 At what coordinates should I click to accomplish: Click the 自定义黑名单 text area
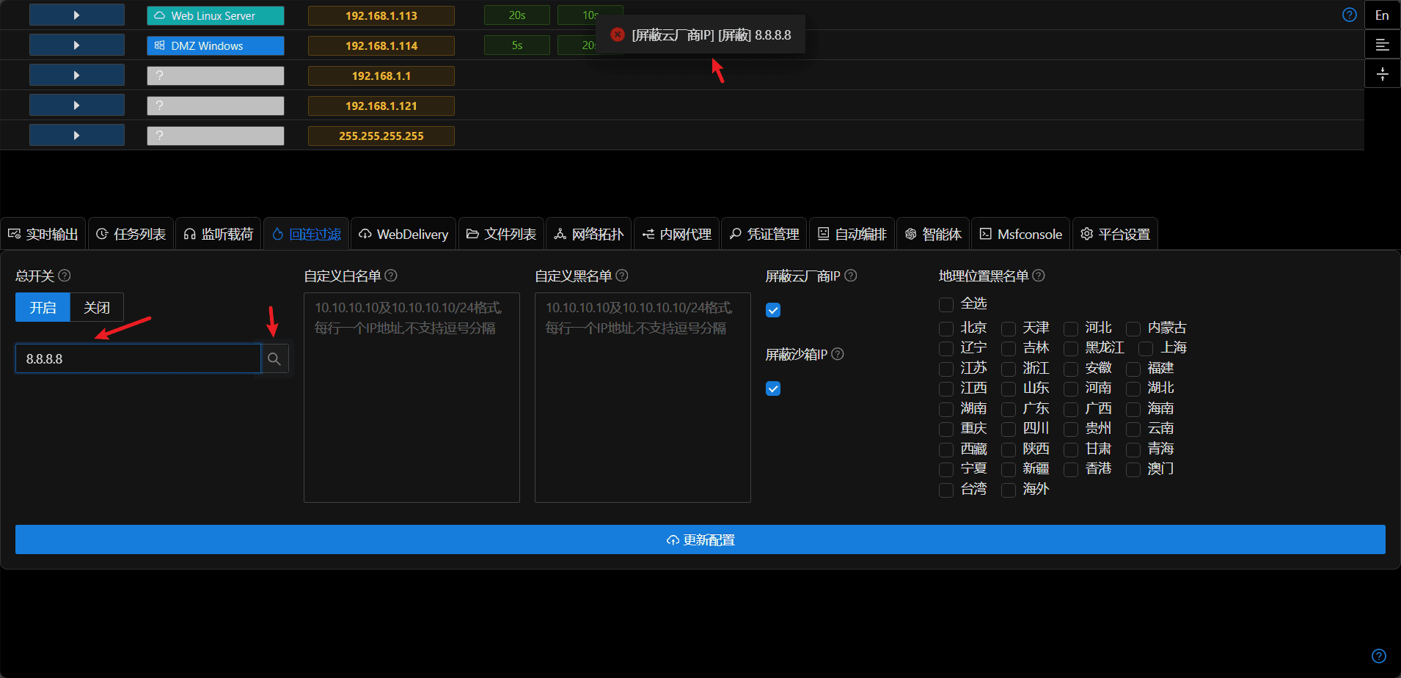click(x=643, y=397)
